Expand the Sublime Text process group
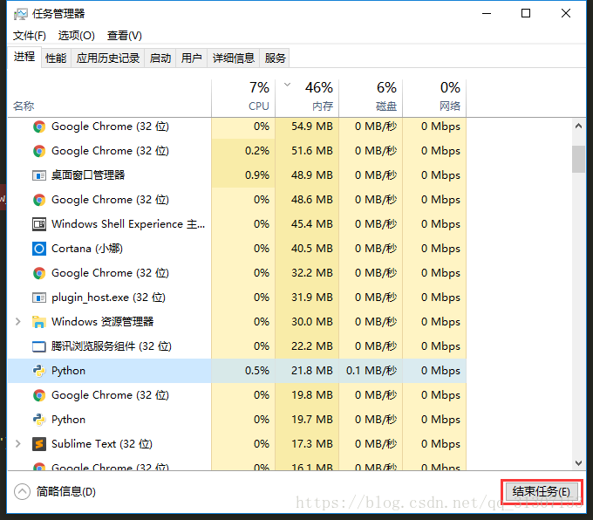This screenshot has height=520, width=593. click(x=17, y=444)
